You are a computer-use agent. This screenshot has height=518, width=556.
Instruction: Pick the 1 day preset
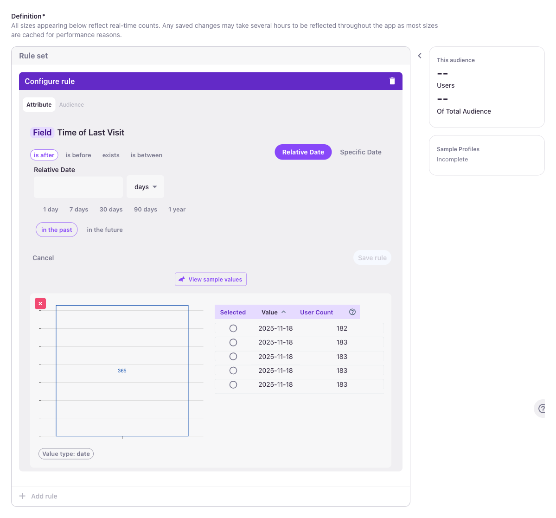tap(51, 209)
